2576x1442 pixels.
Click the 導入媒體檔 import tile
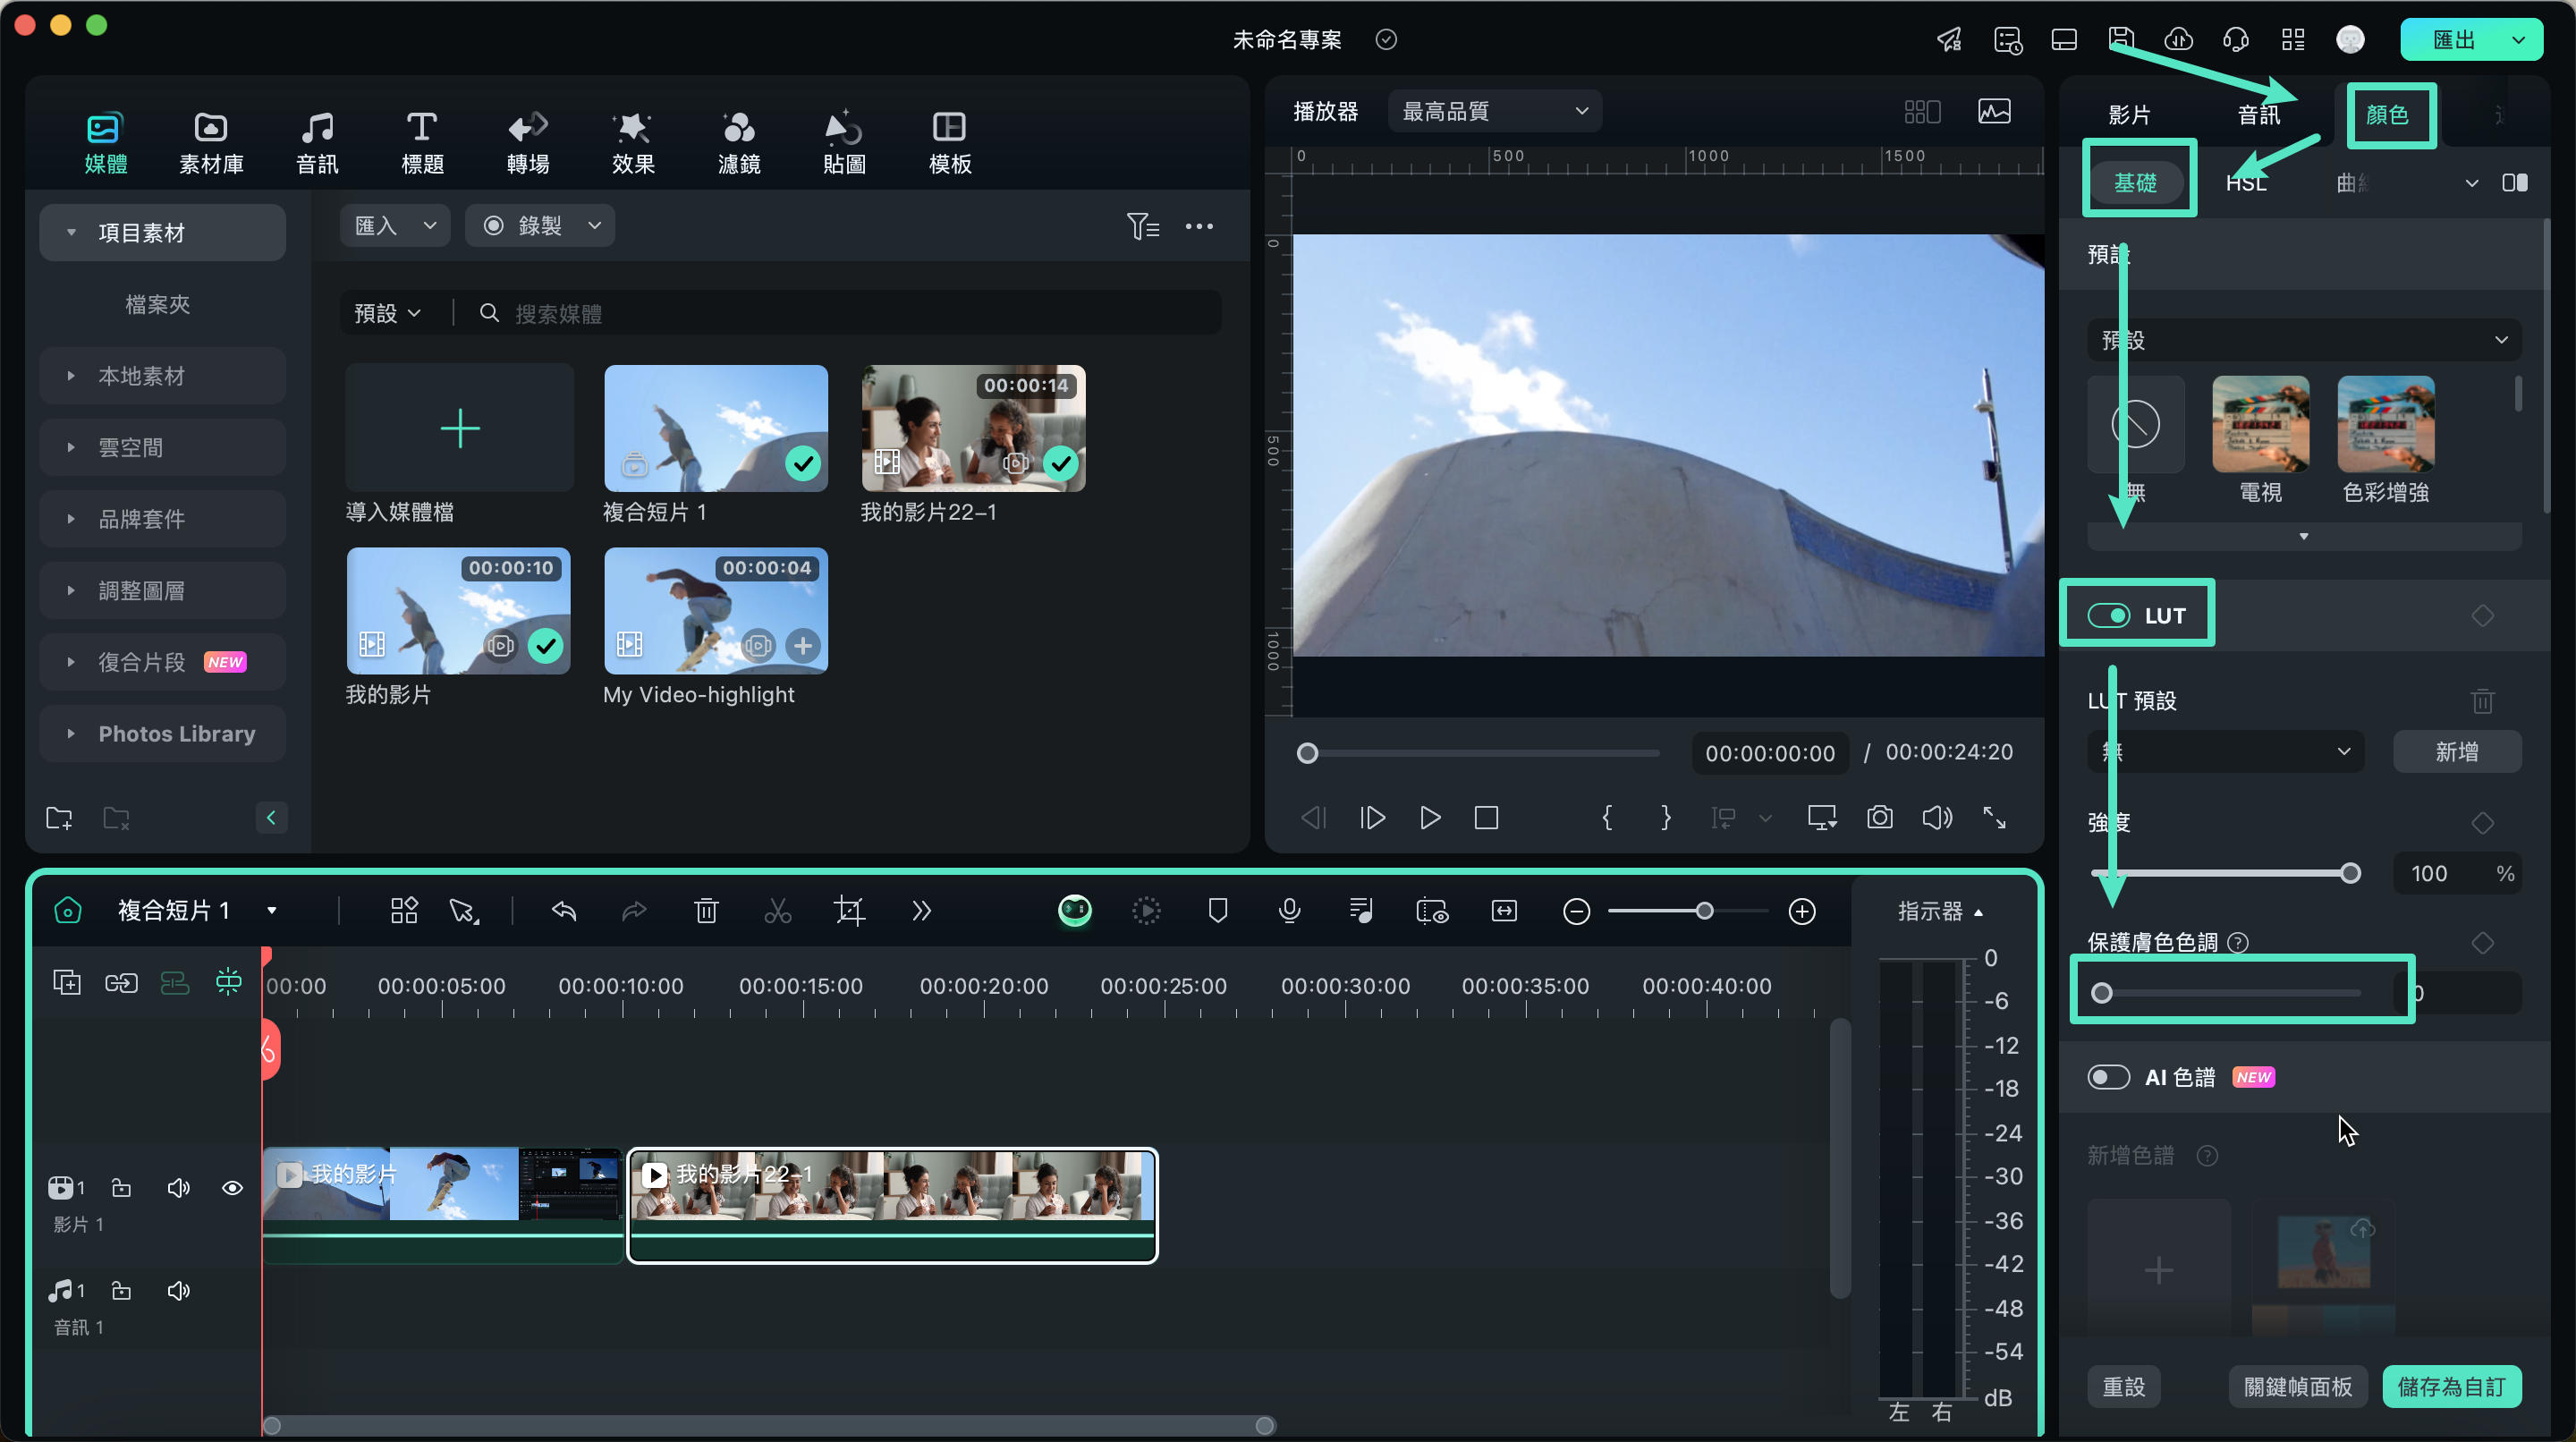click(x=459, y=428)
